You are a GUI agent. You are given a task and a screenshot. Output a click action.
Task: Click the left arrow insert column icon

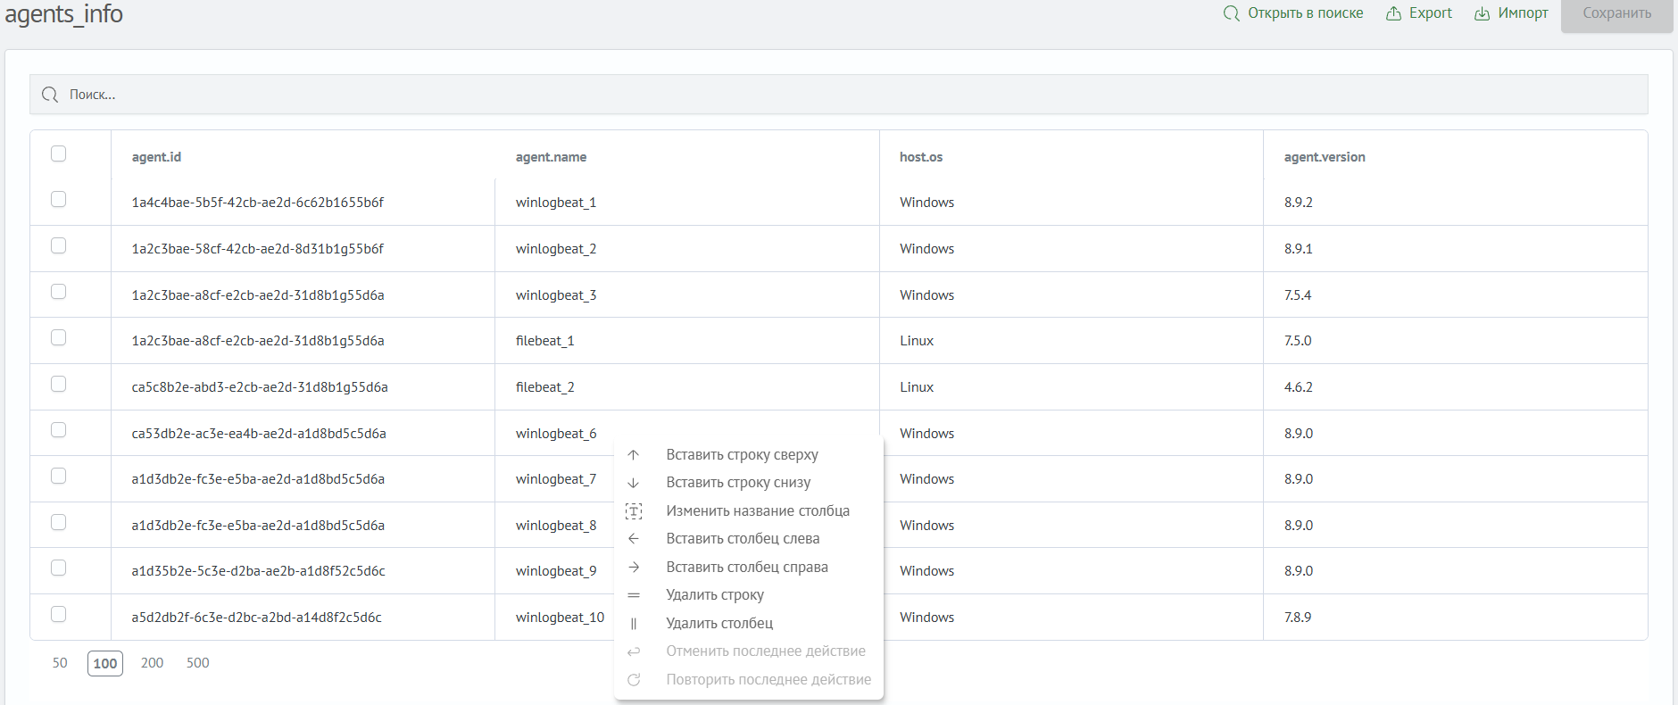point(634,539)
